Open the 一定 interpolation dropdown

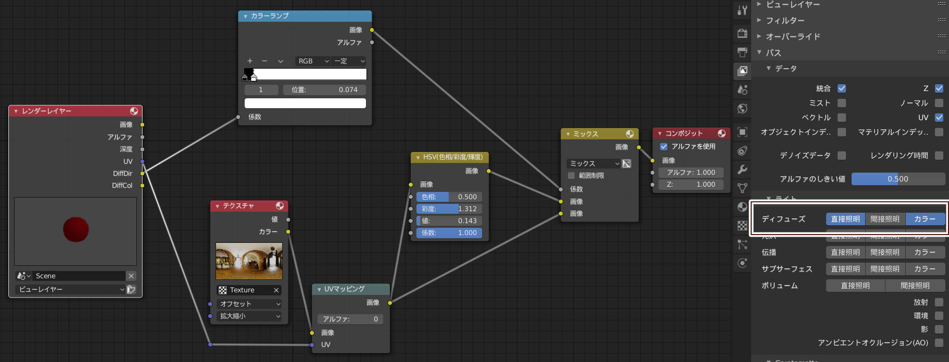348,61
